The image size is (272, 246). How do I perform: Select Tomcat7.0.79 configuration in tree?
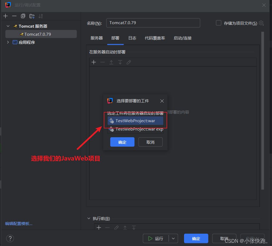41,34
